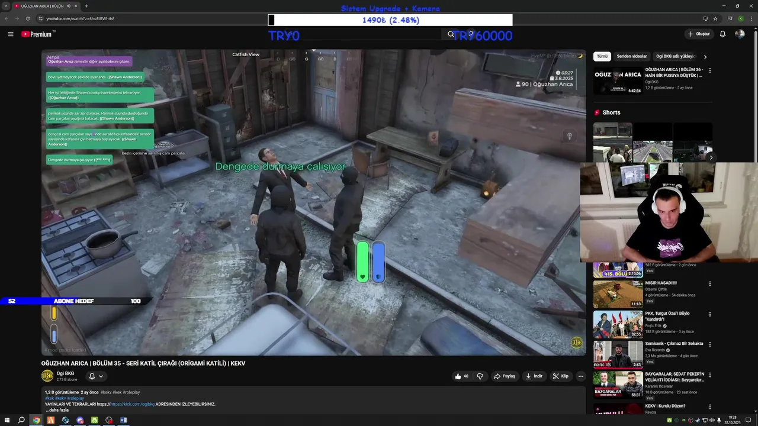Open subscription notification bell dropdown
The image size is (758, 426).
pyautogui.click(x=96, y=376)
